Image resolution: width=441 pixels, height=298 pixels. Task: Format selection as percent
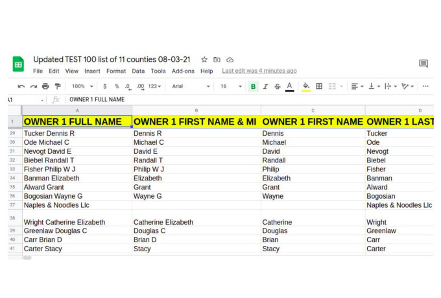pos(117,86)
